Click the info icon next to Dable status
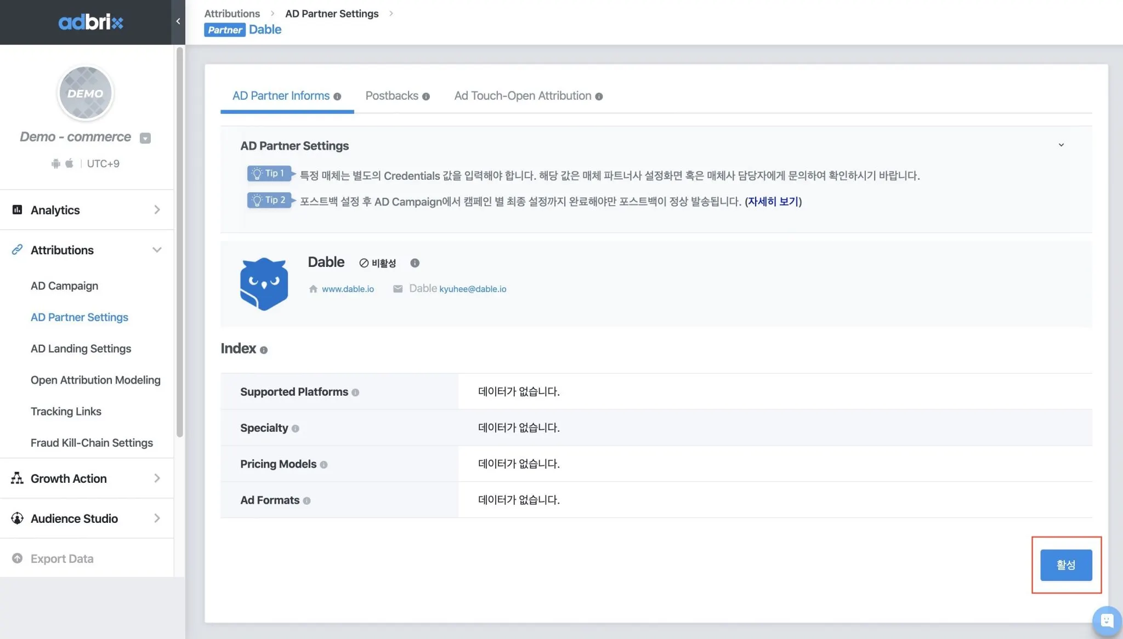This screenshot has width=1123, height=639. point(415,263)
